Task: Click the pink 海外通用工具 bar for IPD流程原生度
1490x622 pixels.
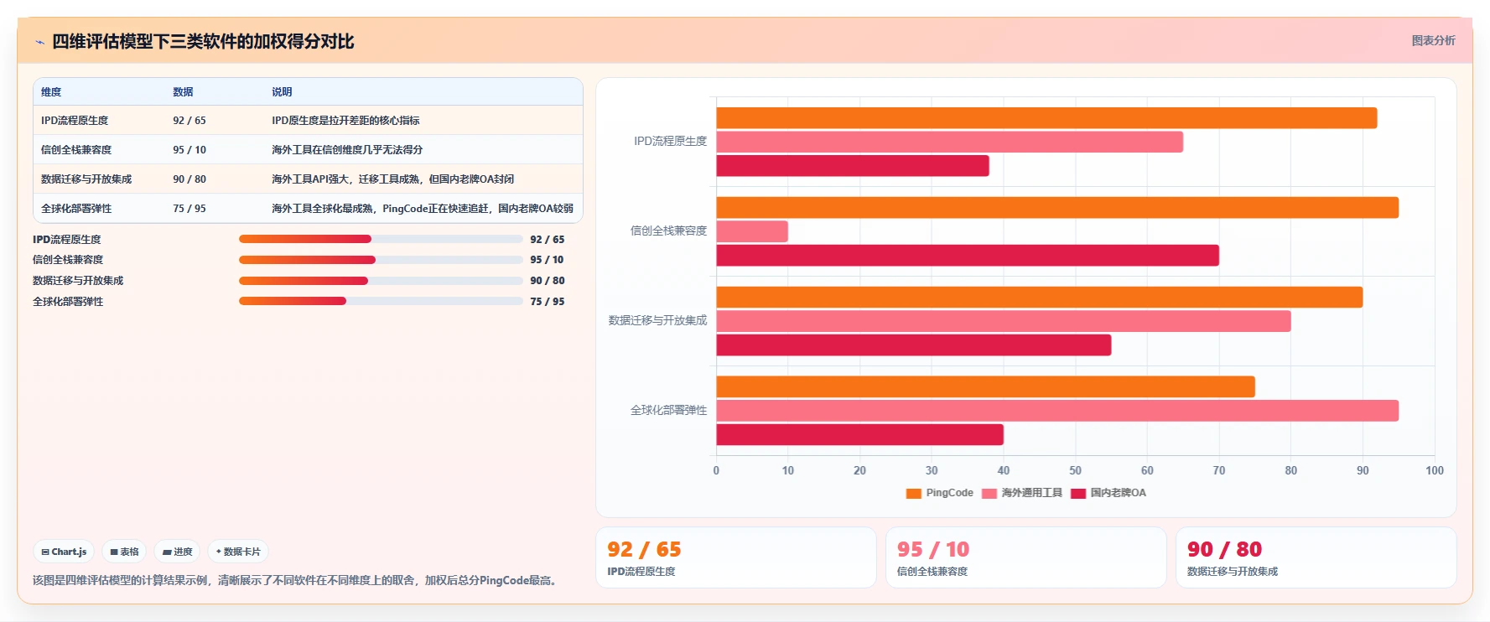Action: point(949,142)
